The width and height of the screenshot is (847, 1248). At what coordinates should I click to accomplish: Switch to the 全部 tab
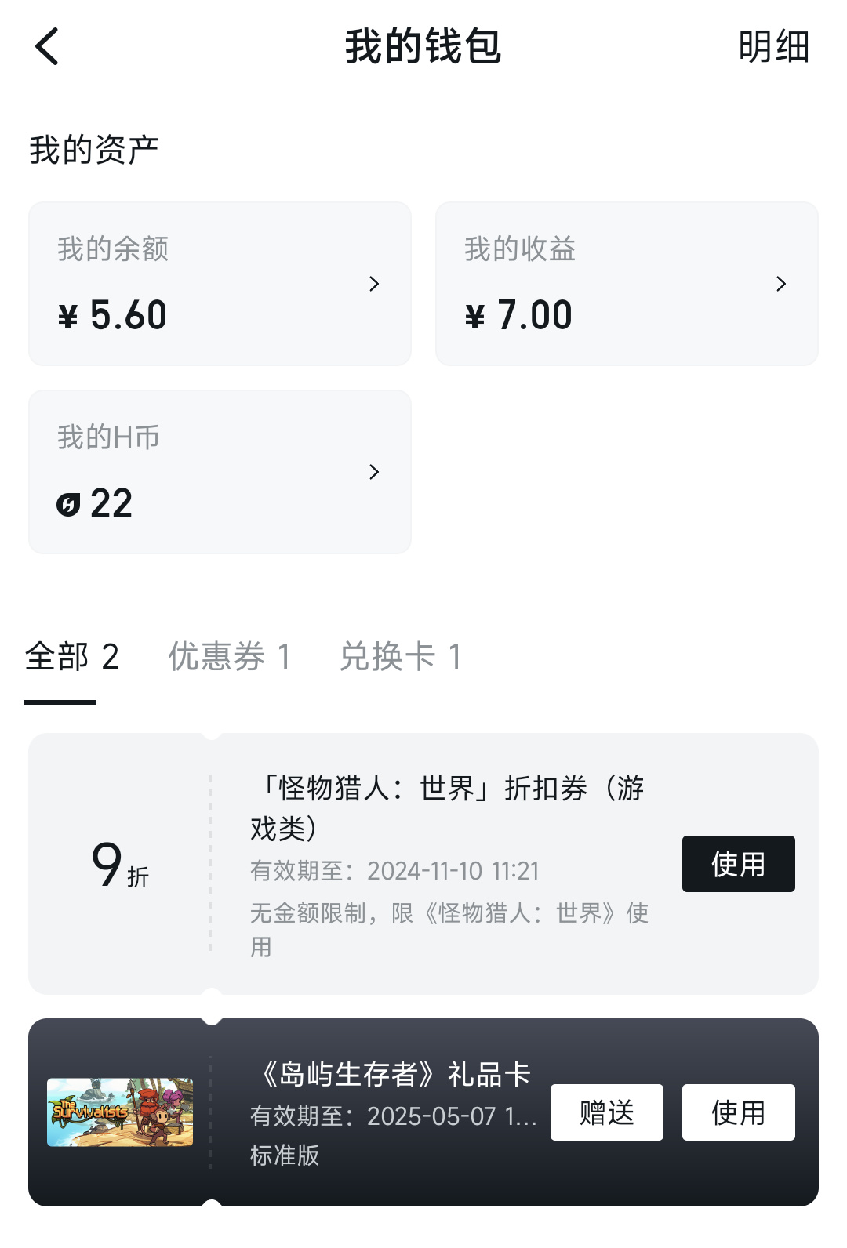point(71,657)
